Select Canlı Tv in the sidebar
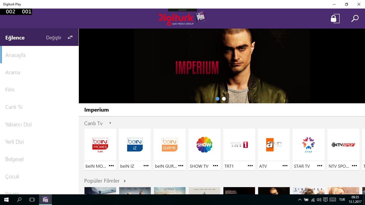365x205 pixels. (x=39, y=107)
